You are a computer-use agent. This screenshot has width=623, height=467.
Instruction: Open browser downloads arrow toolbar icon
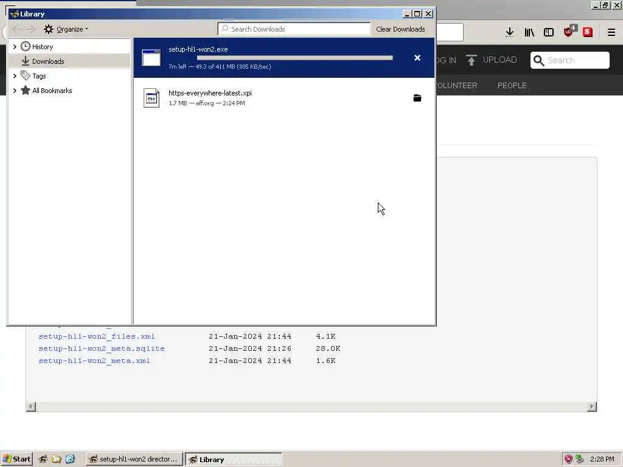click(x=509, y=32)
